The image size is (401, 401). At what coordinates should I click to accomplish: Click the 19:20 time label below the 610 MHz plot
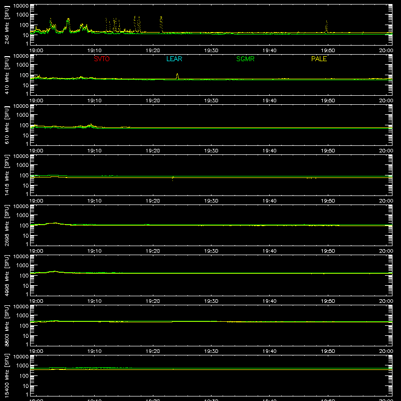click(153, 151)
